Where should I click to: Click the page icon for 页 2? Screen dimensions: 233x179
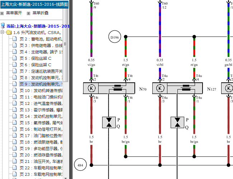tap(15, 39)
